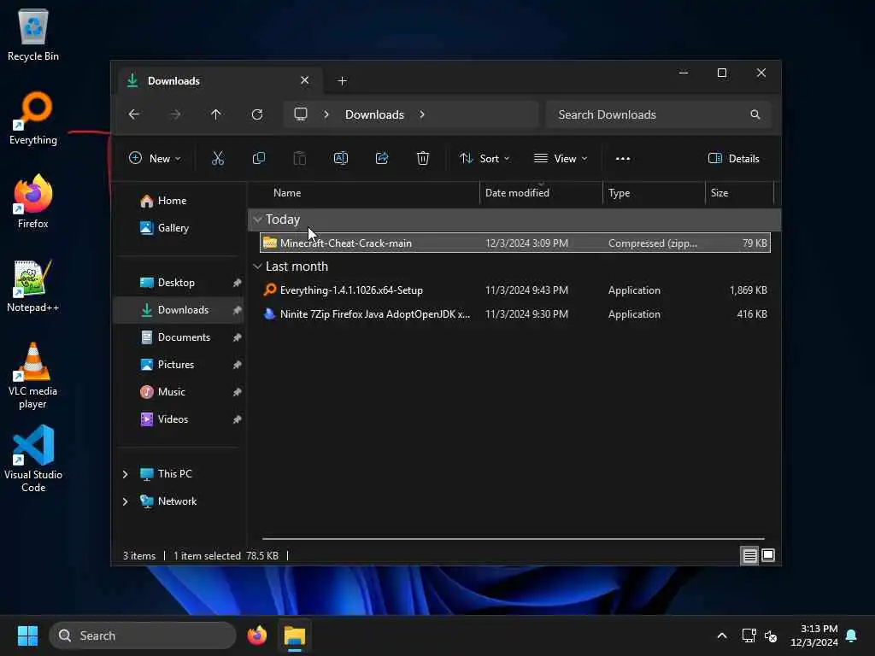Sort by the Size column header

(739, 193)
